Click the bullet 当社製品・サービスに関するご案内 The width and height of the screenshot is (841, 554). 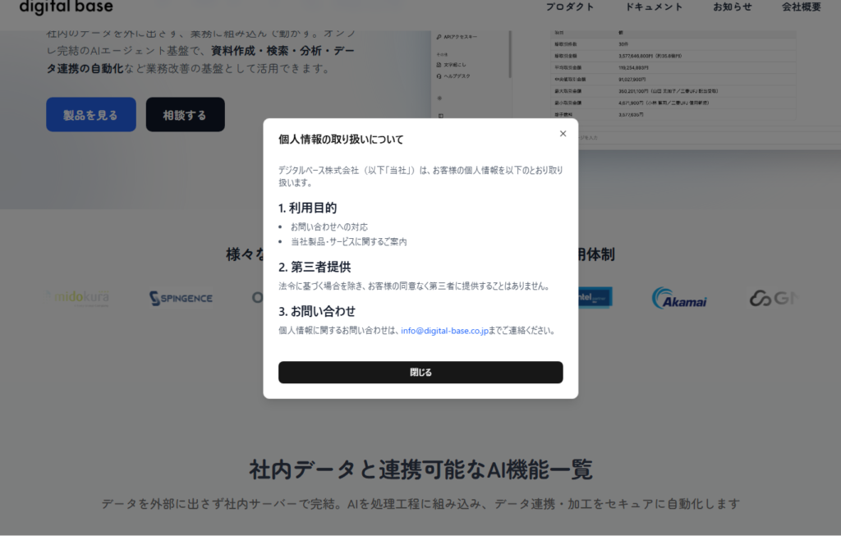(348, 241)
